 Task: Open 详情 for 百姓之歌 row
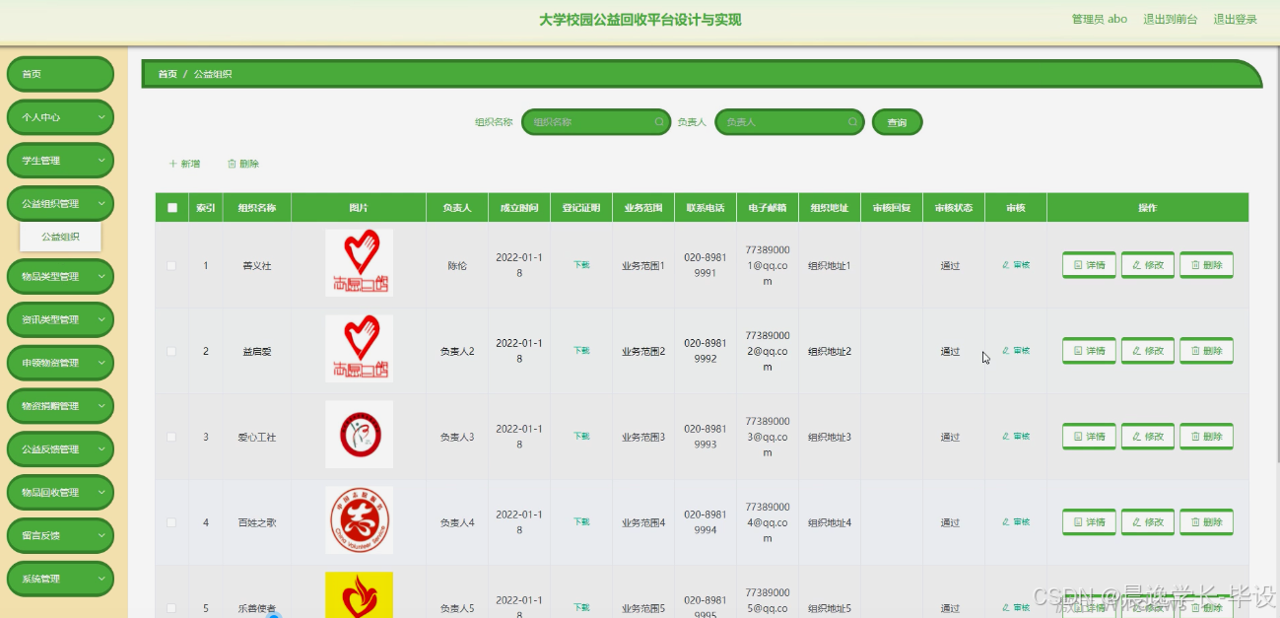point(1089,522)
